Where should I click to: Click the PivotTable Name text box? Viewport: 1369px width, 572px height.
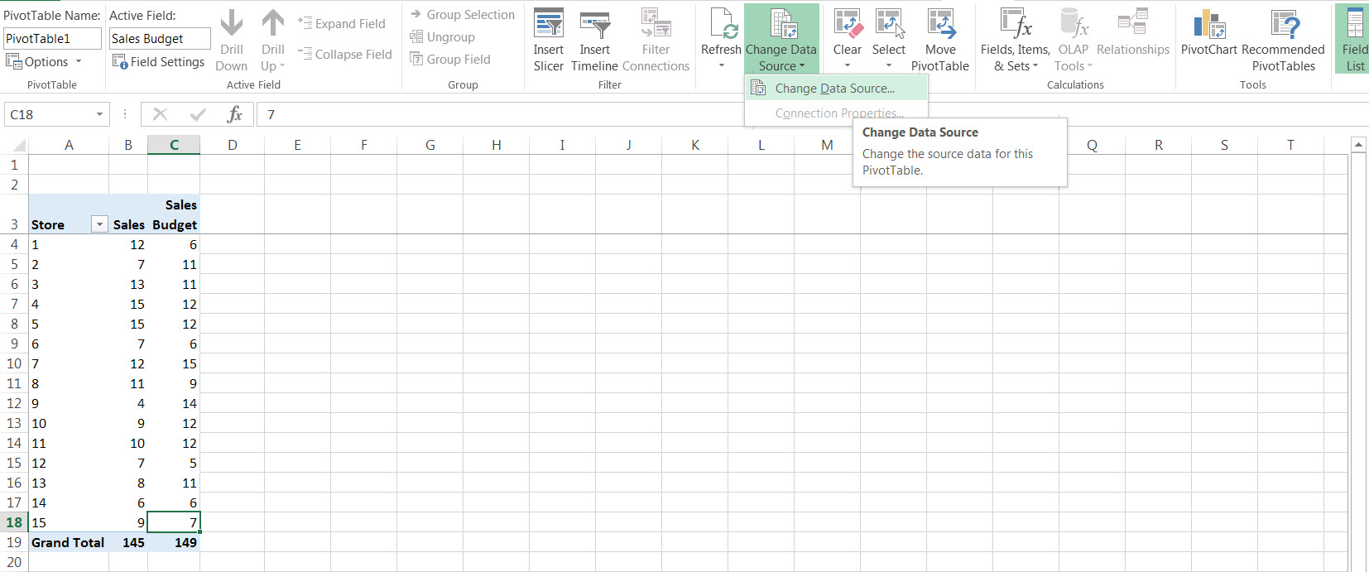point(52,39)
